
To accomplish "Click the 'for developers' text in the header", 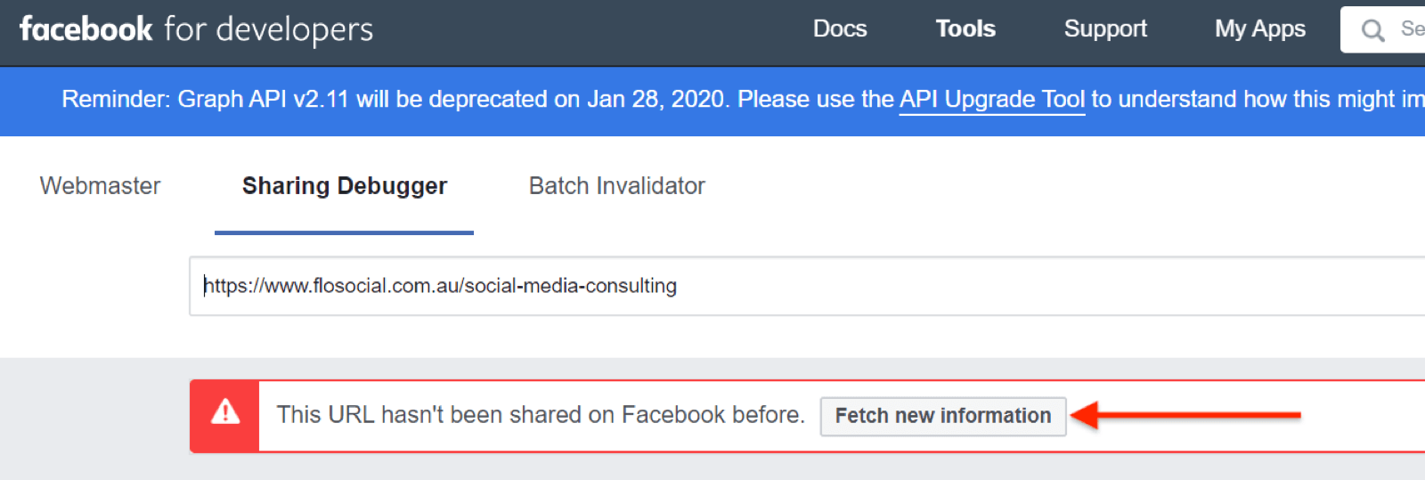I will 268,29.
